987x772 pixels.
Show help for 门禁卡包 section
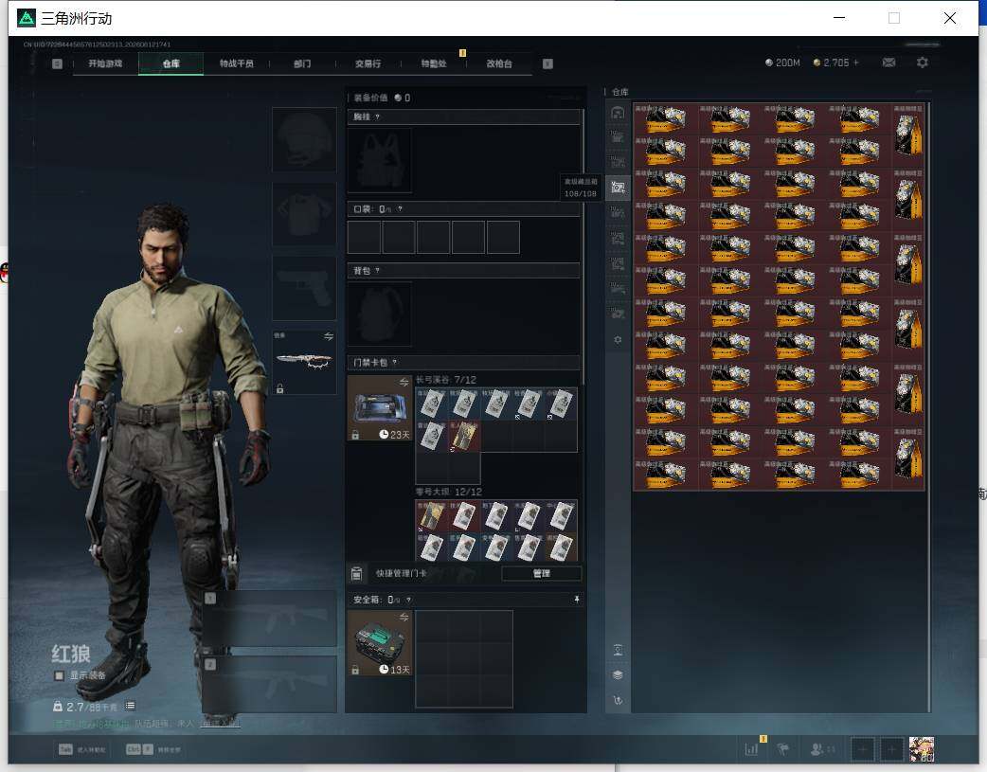click(395, 362)
